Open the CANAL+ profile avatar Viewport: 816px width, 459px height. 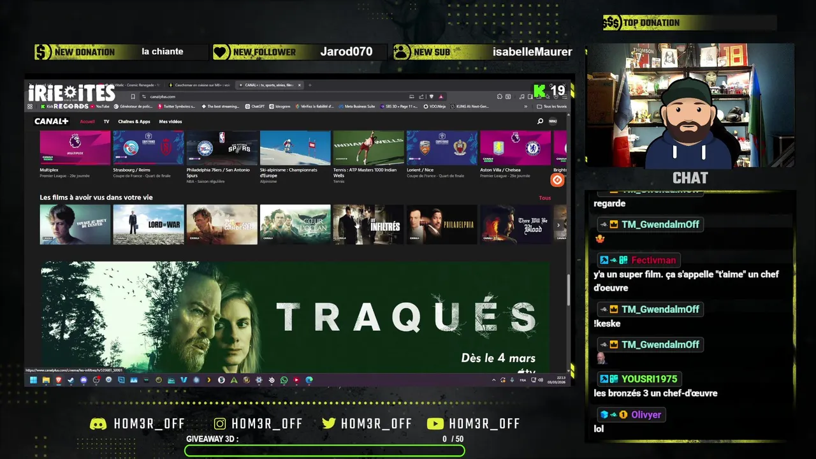pos(553,121)
